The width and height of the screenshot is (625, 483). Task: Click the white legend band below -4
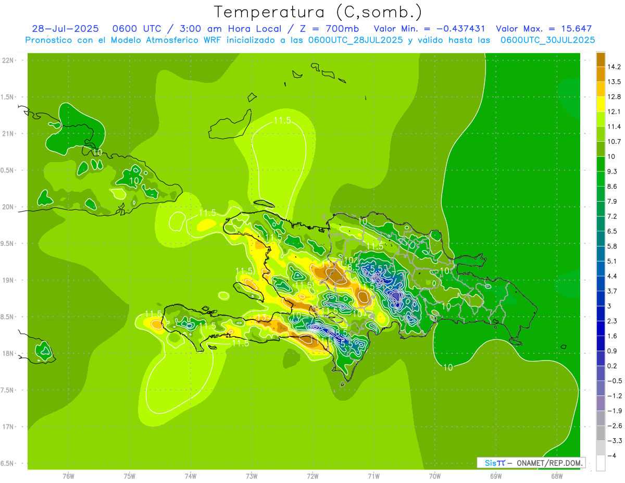601,463
